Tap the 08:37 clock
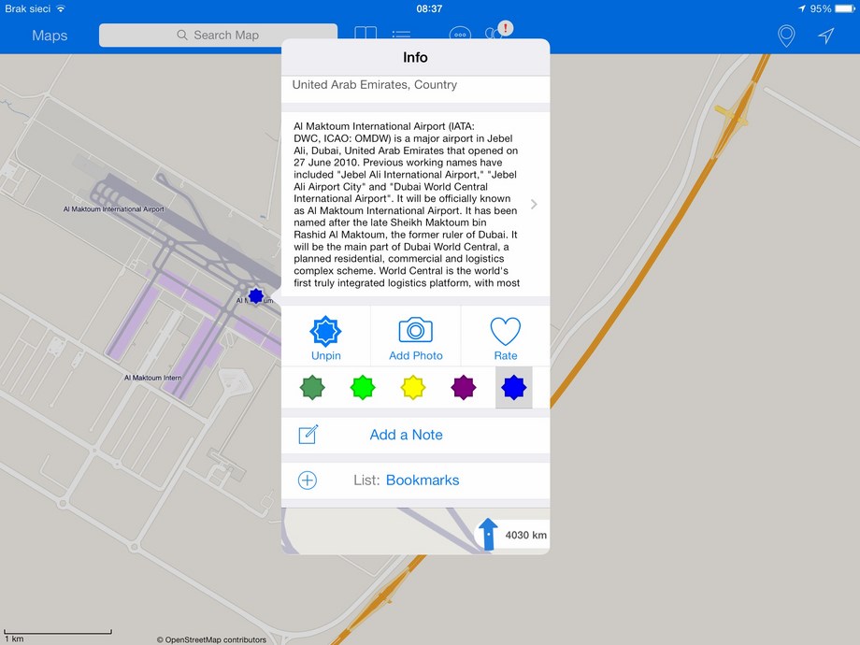Screen dimensions: 860x645 point(429,8)
